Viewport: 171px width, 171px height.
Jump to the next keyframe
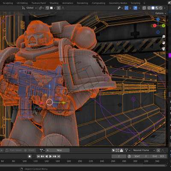click(54, 156)
